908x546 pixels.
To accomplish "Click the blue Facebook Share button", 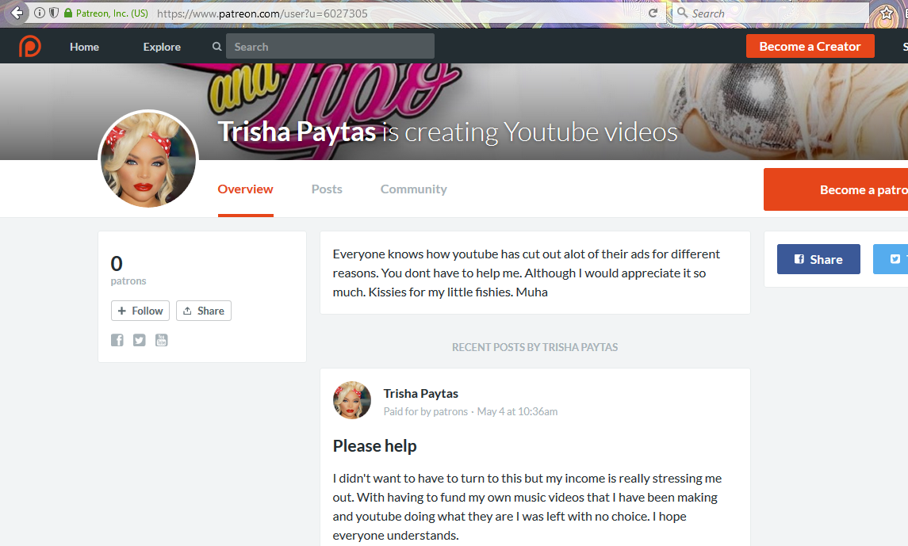I will point(818,259).
